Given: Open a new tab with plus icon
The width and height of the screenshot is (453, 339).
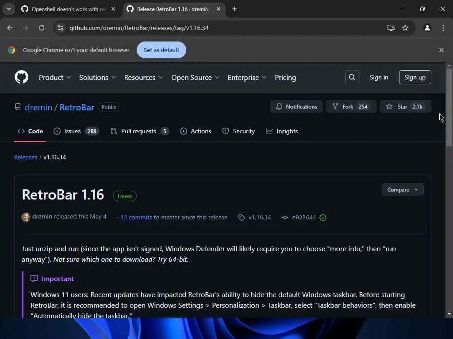Looking at the screenshot, I should point(234,9).
